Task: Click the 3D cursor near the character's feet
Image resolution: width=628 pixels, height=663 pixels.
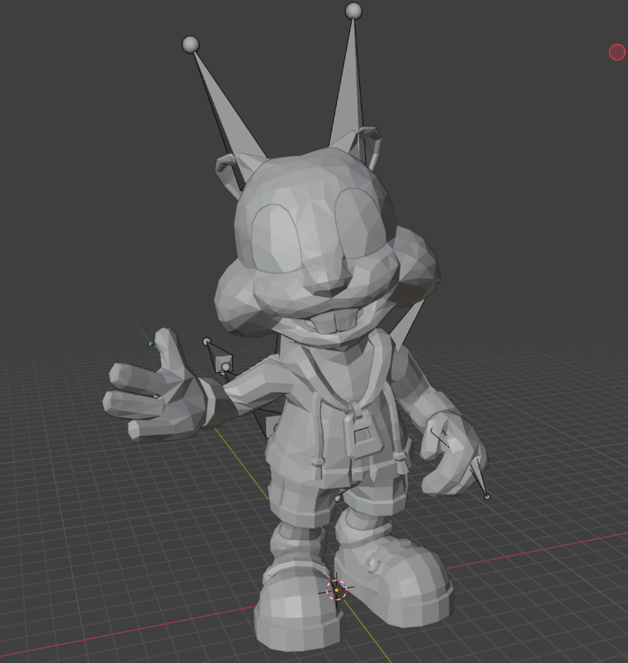Action: click(x=337, y=590)
